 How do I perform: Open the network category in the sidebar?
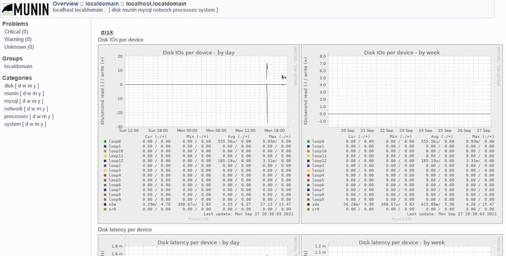pos(13,109)
